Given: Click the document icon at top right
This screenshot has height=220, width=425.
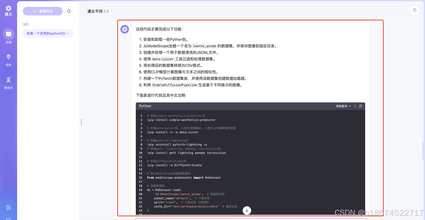Looking at the screenshot, I should tap(415, 10).
